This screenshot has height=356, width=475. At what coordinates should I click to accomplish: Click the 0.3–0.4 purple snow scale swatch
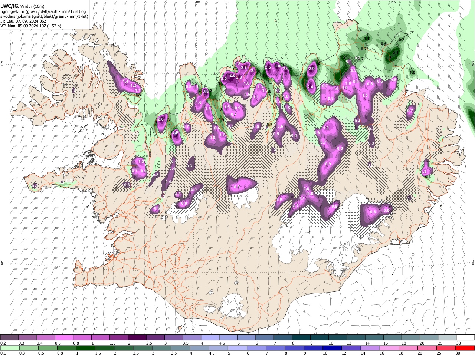pos(27,338)
